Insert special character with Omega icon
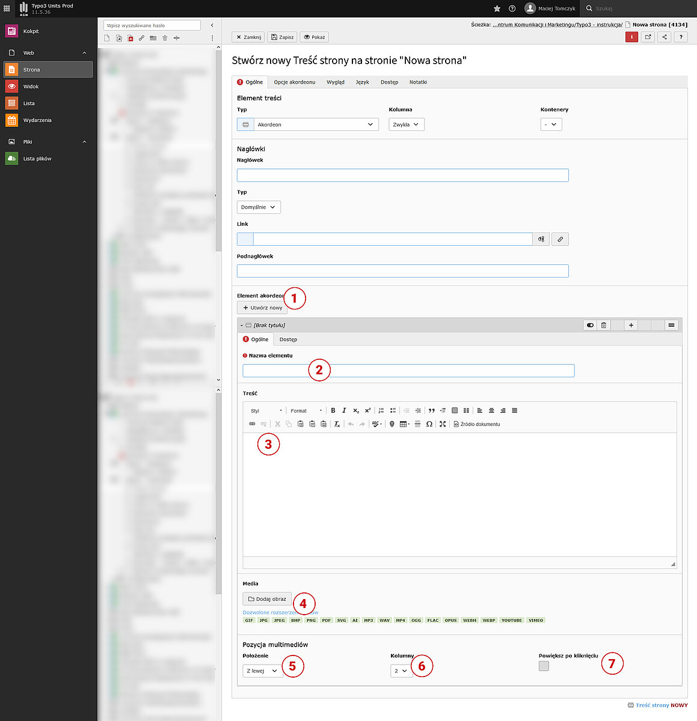The width and height of the screenshot is (697, 721). pyautogui.click(x=429, y=424)
